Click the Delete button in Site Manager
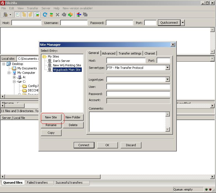The width and height of the screenshot is (216, 193). click(x=73, y=125)
